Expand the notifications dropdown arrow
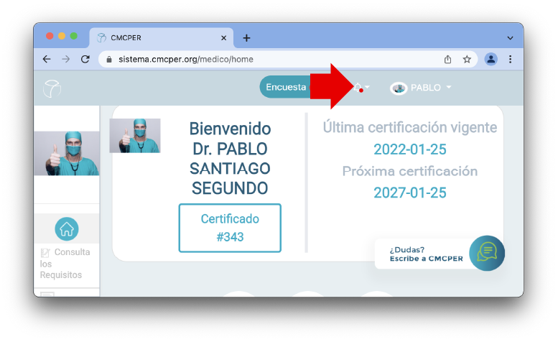 tap(367, 87)
